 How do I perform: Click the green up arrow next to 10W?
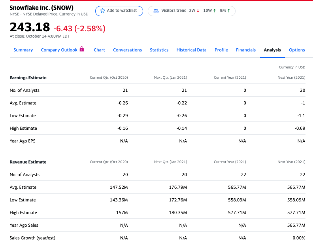(x=215, y=11)
